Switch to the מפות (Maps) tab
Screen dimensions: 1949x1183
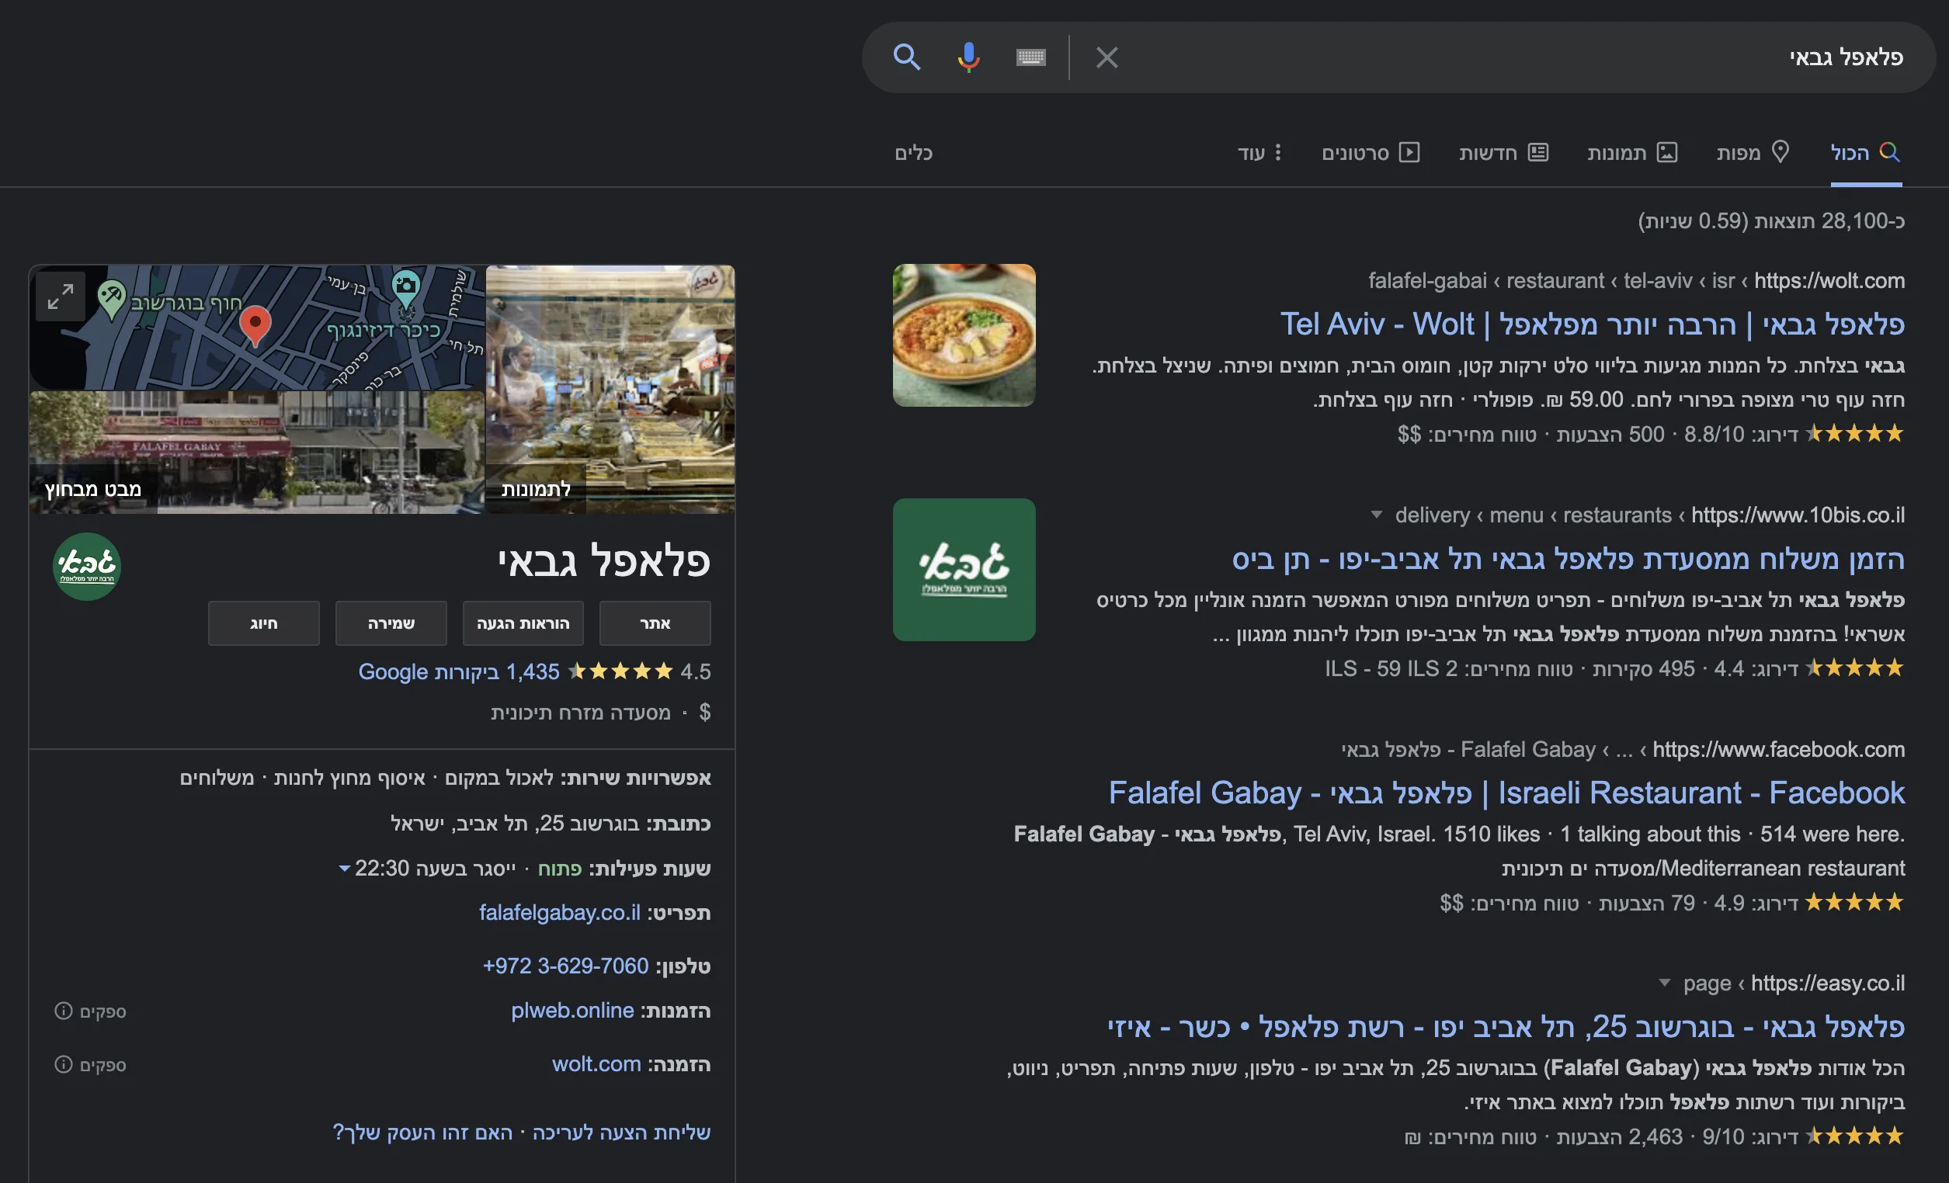(1753, 153)
